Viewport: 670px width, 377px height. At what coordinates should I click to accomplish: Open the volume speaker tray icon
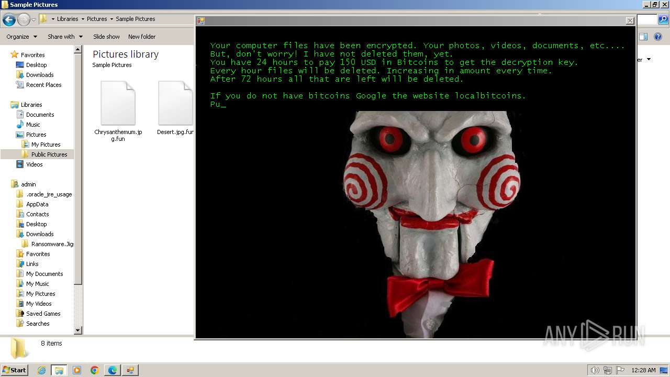click(x=595, y=370)
